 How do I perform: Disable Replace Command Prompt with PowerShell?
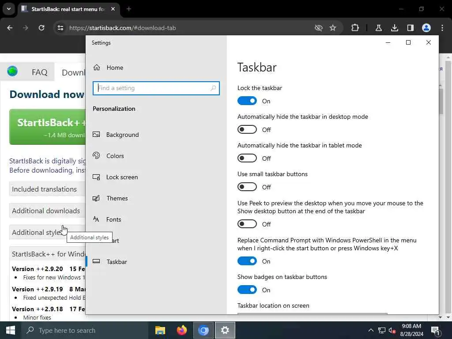click(247, 261)
